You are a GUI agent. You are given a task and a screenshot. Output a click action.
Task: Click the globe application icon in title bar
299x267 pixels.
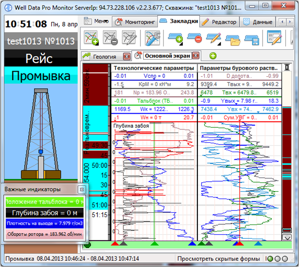click(8, 8)
